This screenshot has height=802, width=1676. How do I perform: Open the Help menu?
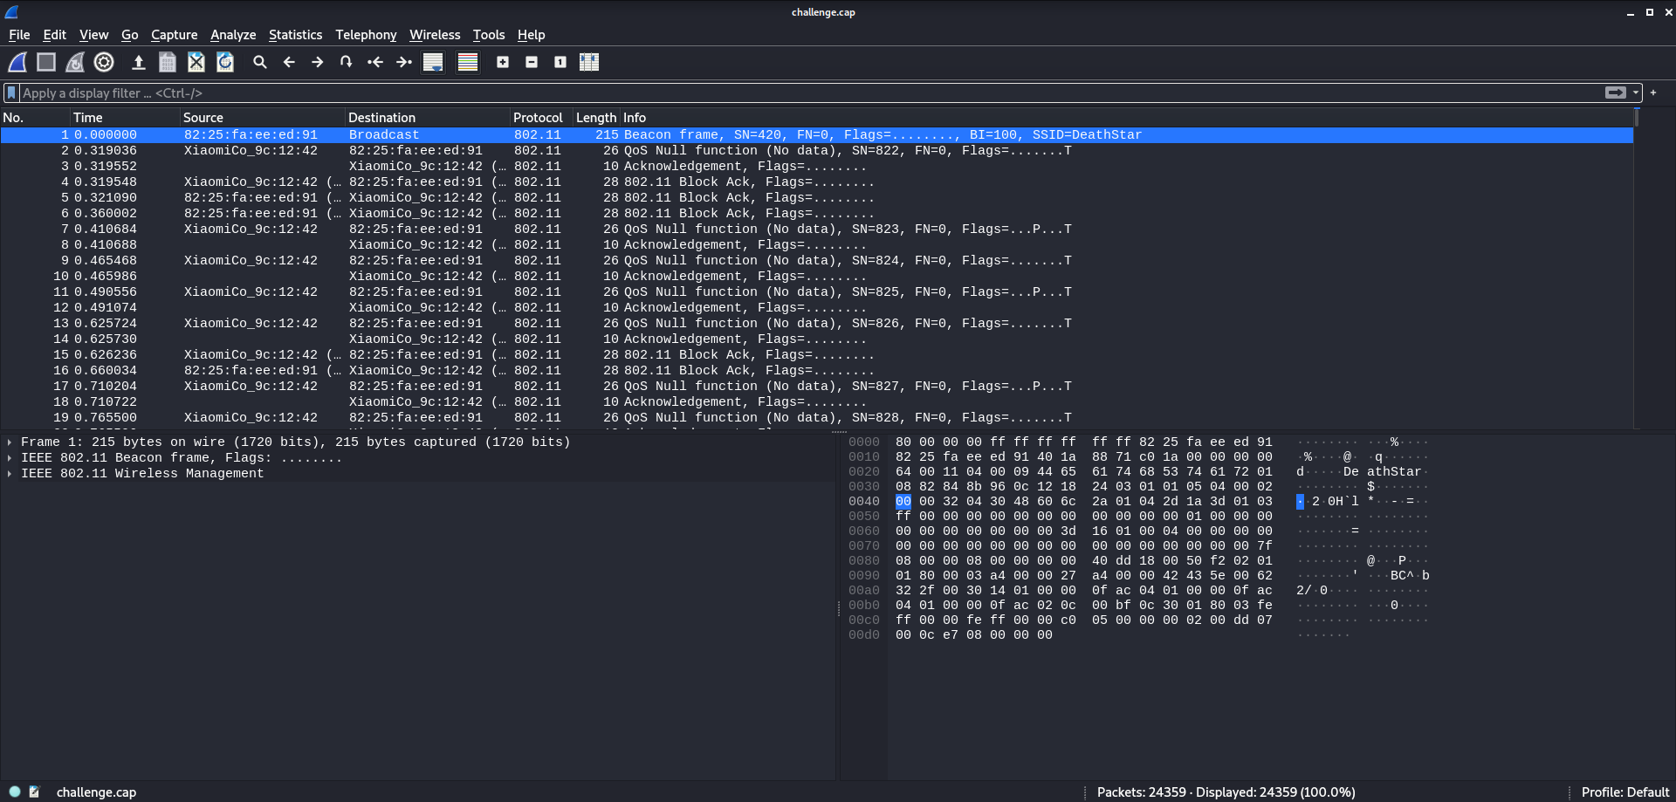click(x=531, y=35)
